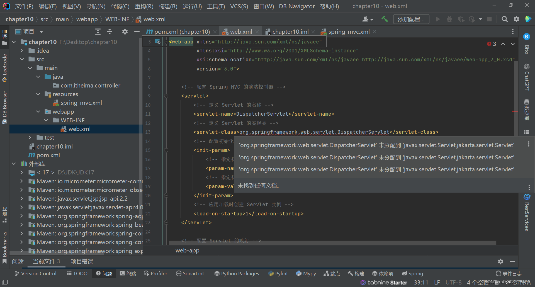This screenshot has height=287, width=535.
Task: Toggle fold region on line 9 servlet block
Action: click(x=166, y=96)
